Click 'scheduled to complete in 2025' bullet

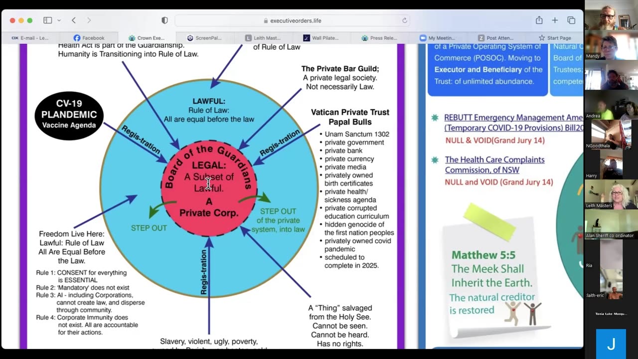[351, 261]
